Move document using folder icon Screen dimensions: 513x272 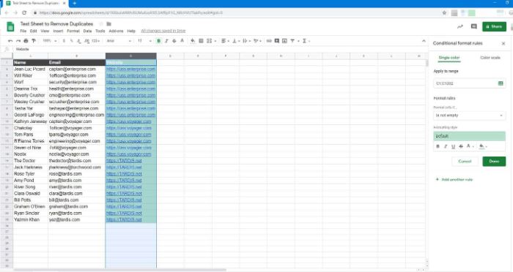(109, 24)
